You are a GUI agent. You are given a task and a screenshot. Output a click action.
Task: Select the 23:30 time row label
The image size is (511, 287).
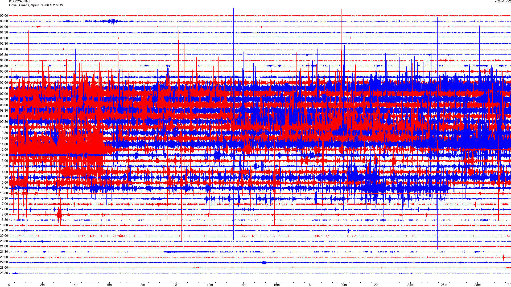point(4,273)
